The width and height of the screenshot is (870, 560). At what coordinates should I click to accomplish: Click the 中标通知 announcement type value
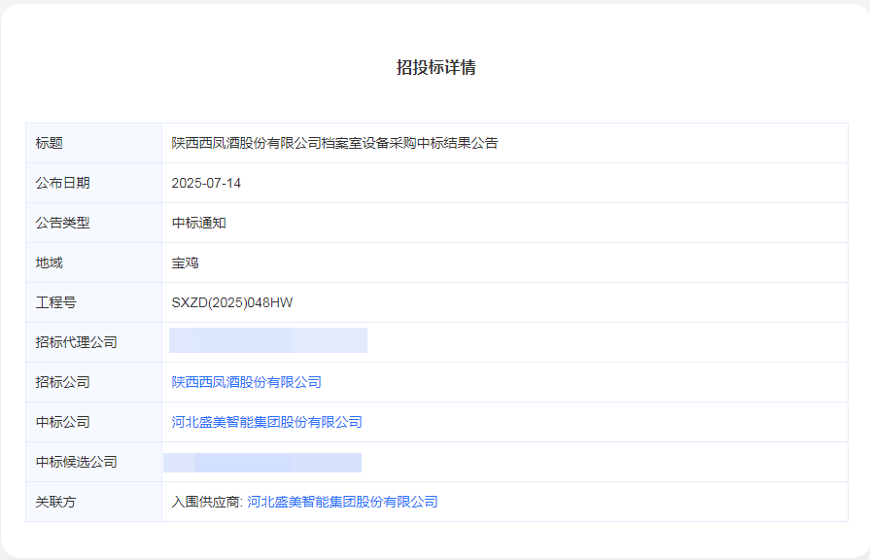(x=199, y=223)
